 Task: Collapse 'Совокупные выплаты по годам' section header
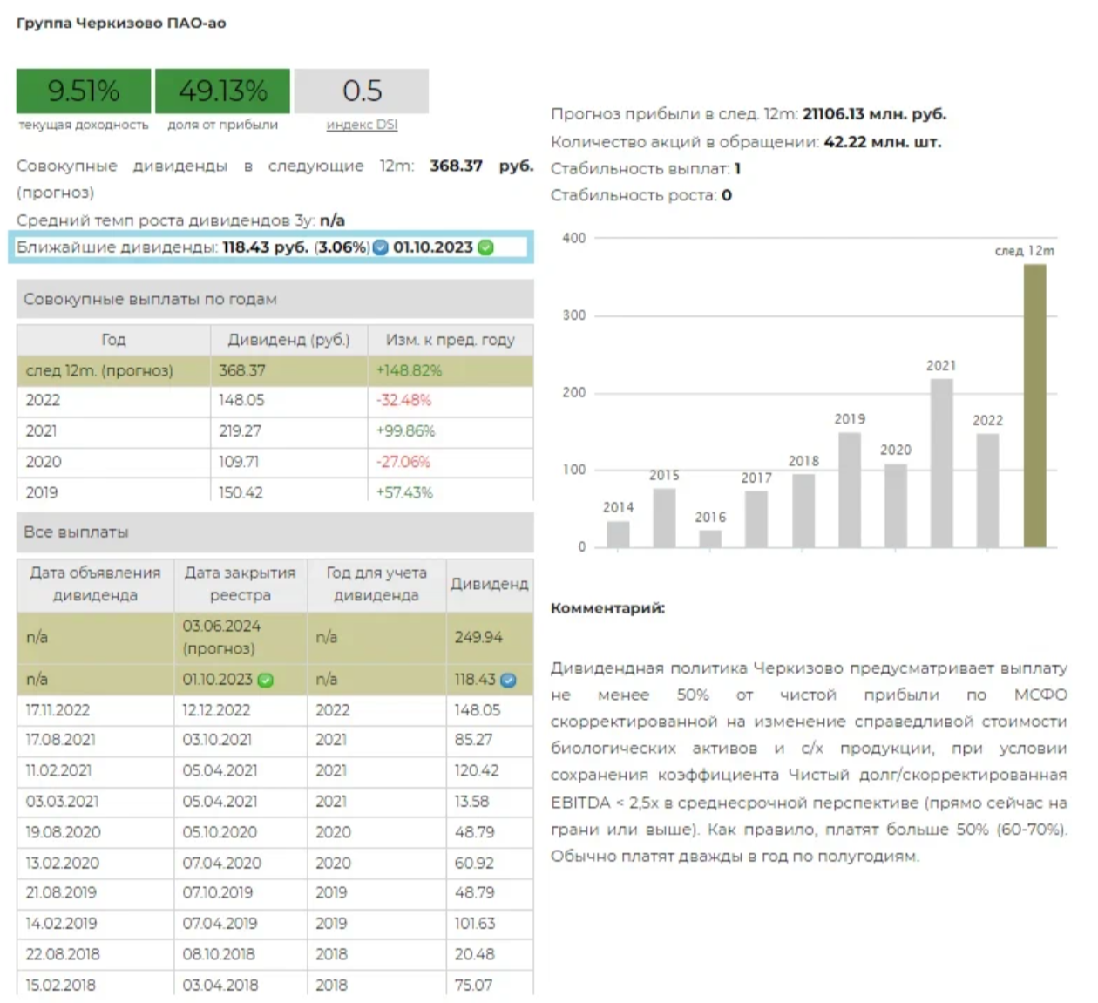tap(274, 299)
